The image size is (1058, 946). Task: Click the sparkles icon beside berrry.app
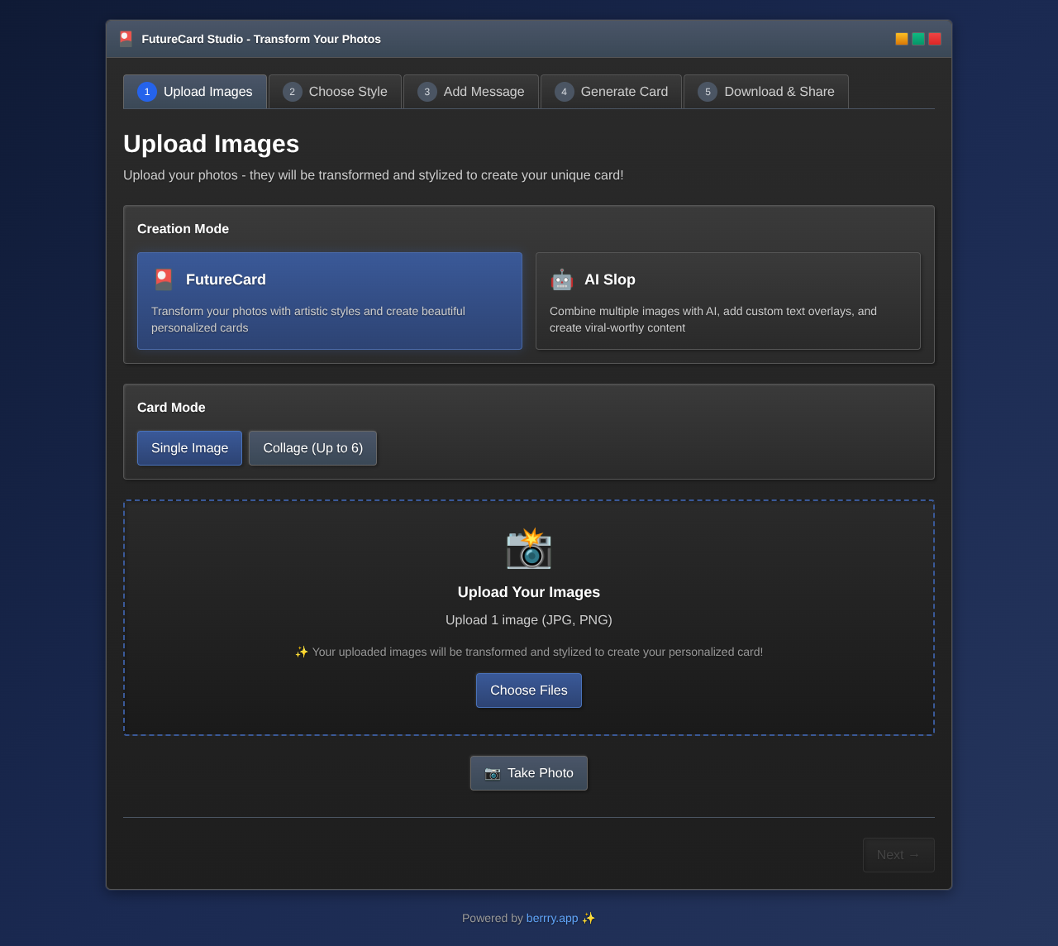(589, 918)
